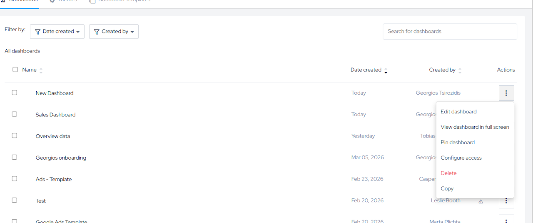Sort by Created by column arrows
The image size is (533, 223).
460,70
